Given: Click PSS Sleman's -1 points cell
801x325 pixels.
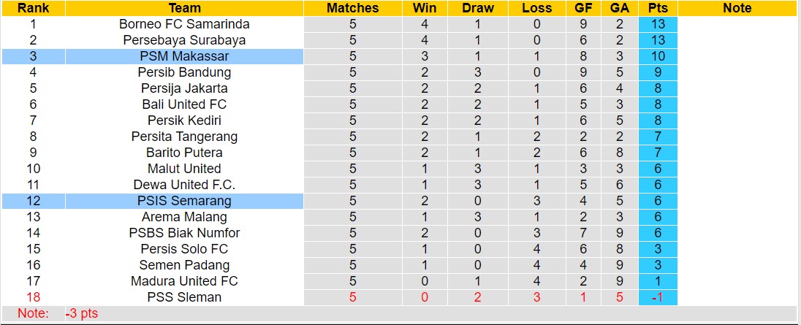Looking at the screenshot, I should tap(658, 297).
